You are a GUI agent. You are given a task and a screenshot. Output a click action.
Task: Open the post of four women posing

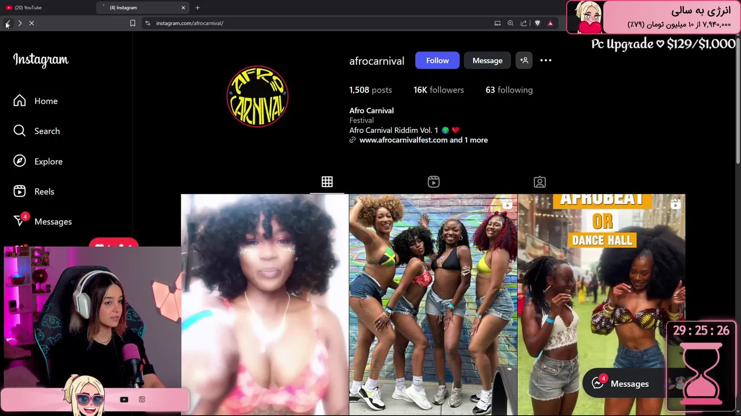point(433,304)
